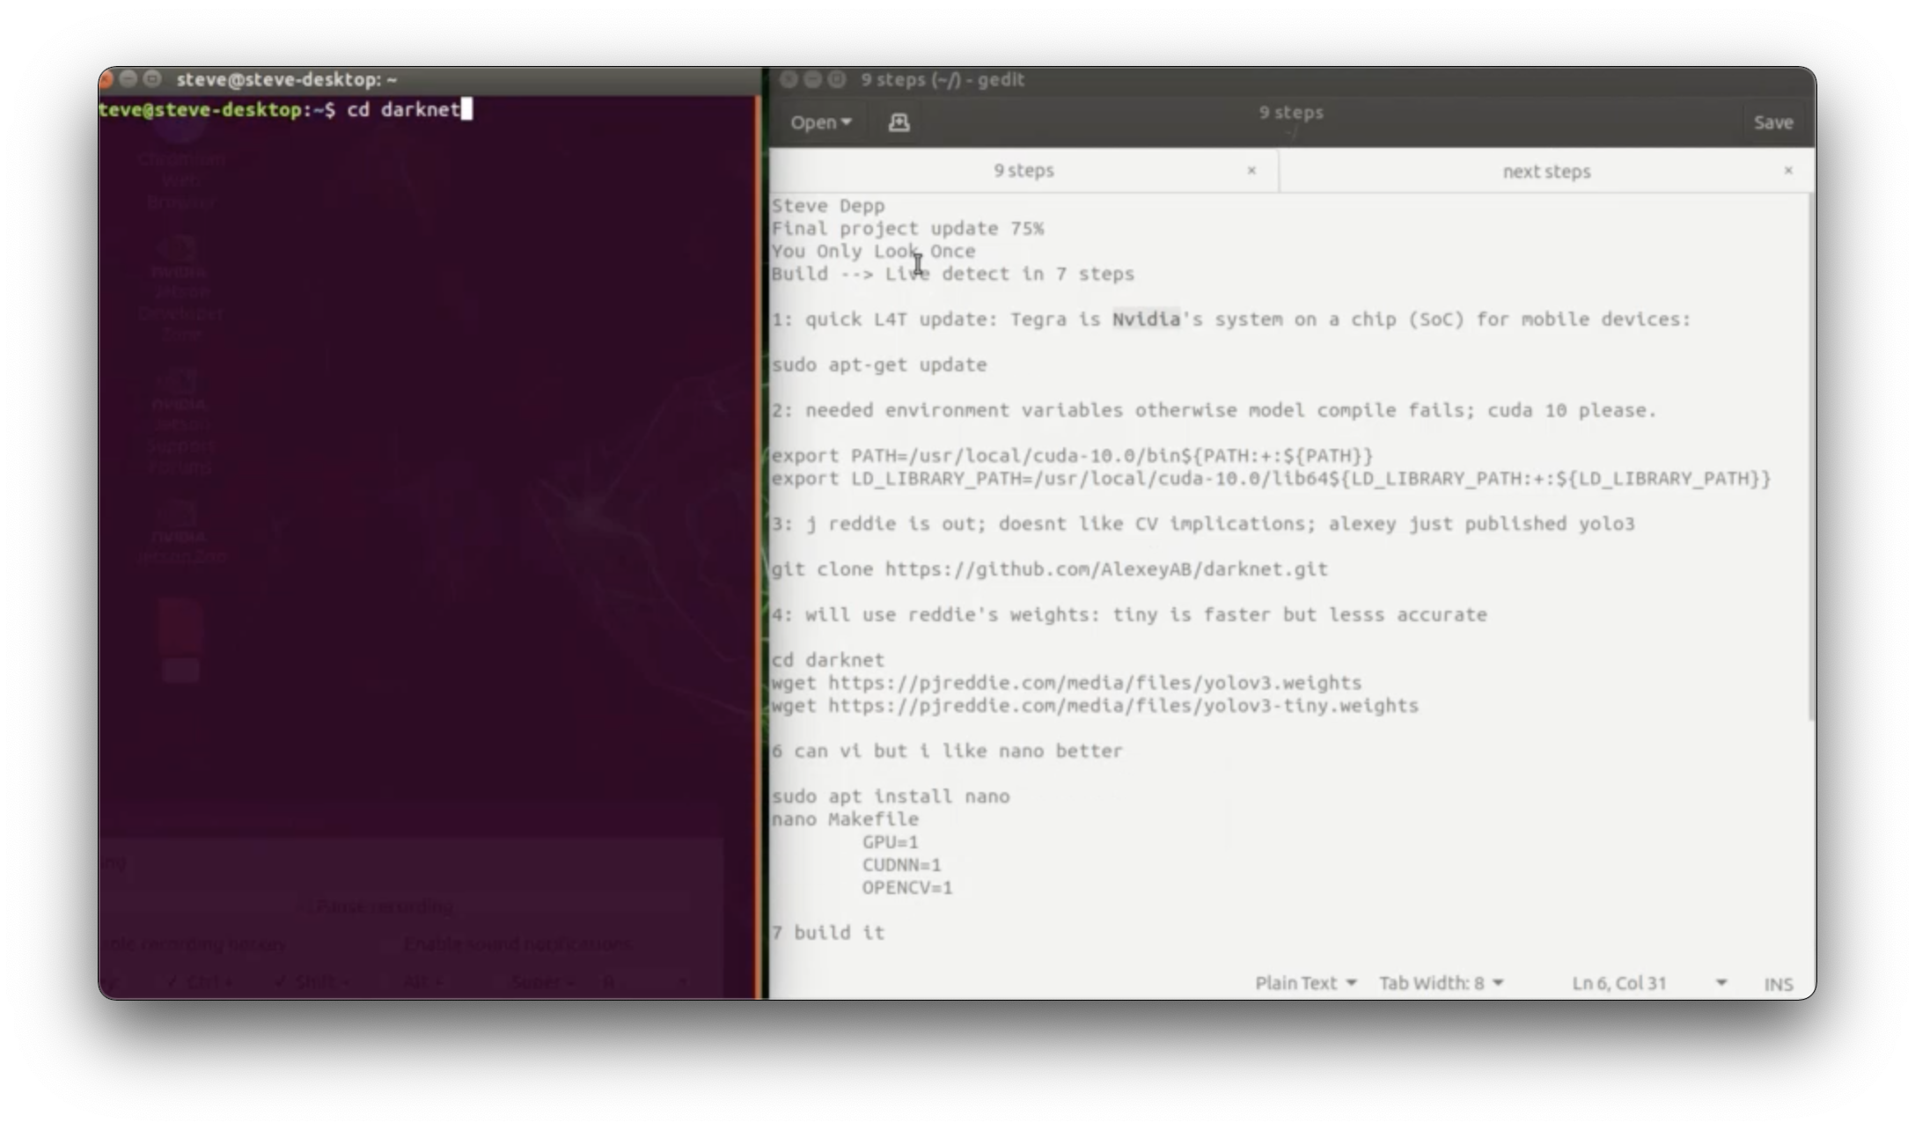Toggle INS overwrite mode in gedit status bar

coord(1779,983)
